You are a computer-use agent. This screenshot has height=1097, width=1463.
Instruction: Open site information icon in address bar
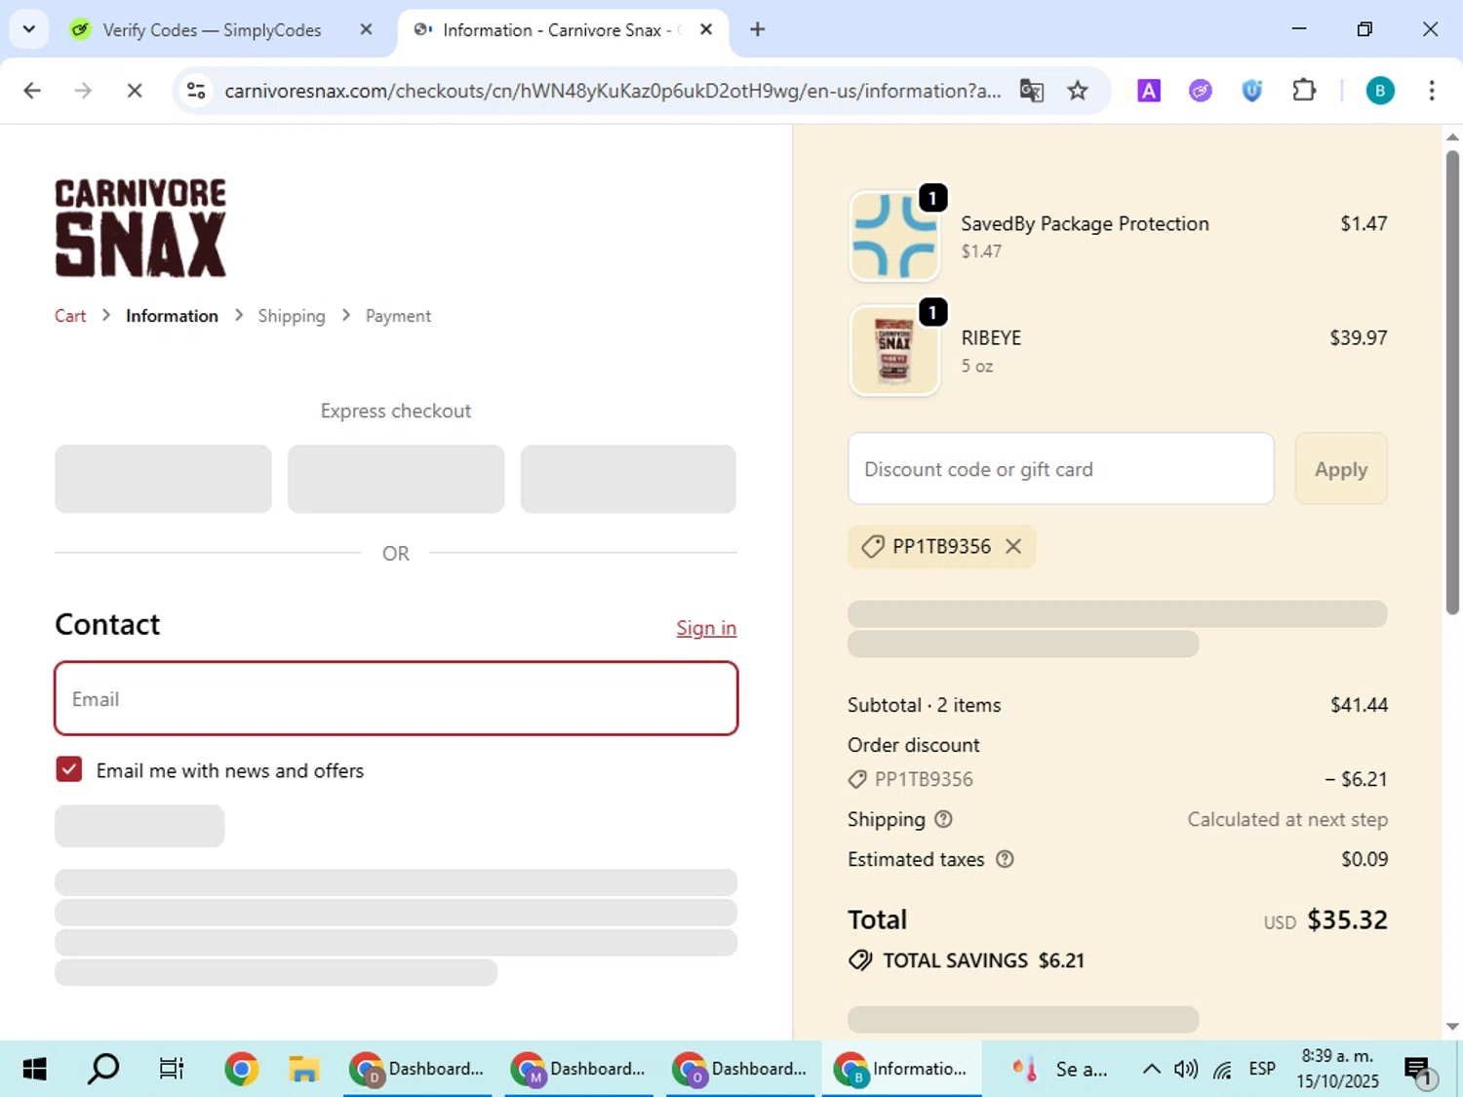pyautogui.click(x=196, y=91)
